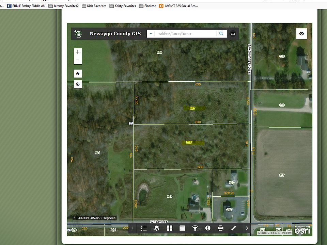Viewport: 327px width, 245px height.
Task: Zoom in with the plus button
Action: coord(78,52)
